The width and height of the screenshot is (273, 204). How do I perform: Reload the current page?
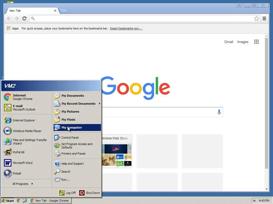[x=24, y=18]
